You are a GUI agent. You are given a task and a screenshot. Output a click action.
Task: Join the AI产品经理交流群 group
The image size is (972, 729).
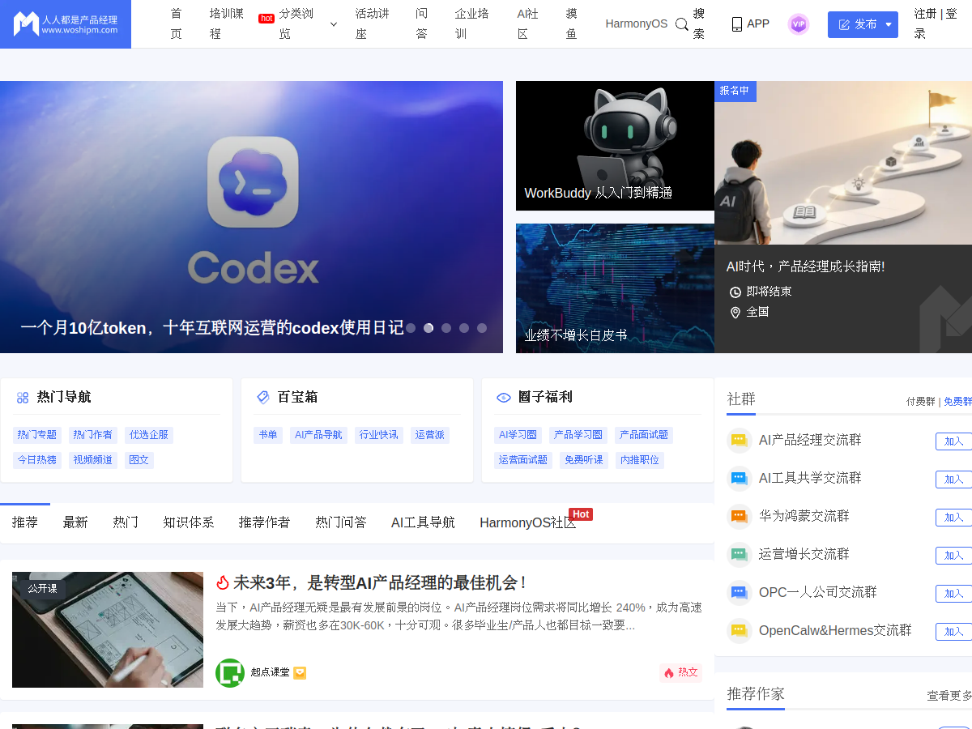[x=953, y=441]
